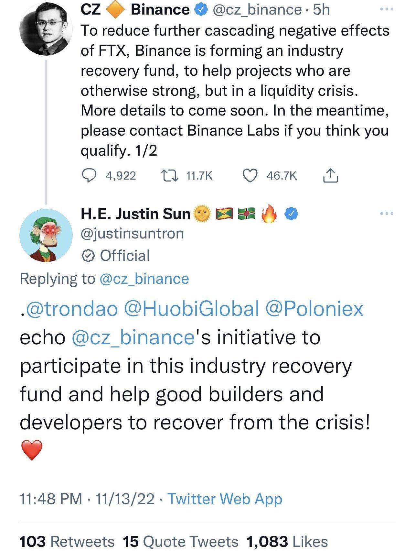Click Justin Sun's blue verified badge
The width and height of the screenshot is (415, 552).
pyautogui.click(x=291, y=214)
